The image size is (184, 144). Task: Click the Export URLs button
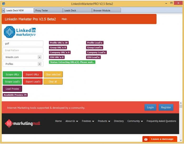pos(33,74)
